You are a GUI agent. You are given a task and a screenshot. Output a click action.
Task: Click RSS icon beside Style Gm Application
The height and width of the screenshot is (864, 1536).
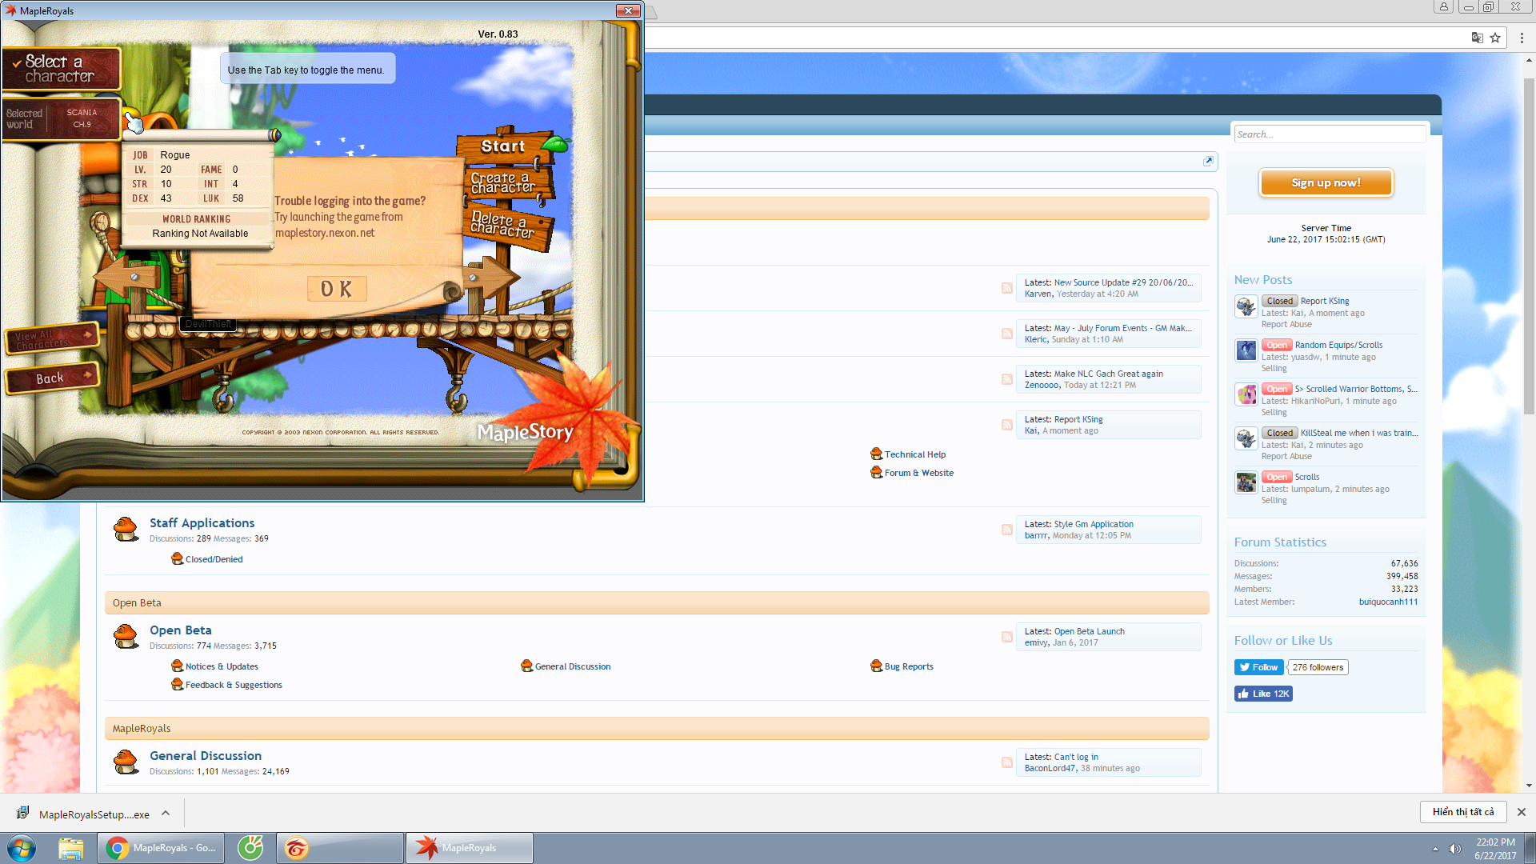(x=1006, y=530)
